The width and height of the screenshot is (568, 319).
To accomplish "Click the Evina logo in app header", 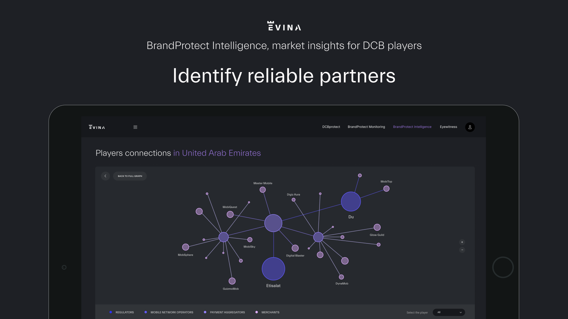I will [97, 127].
